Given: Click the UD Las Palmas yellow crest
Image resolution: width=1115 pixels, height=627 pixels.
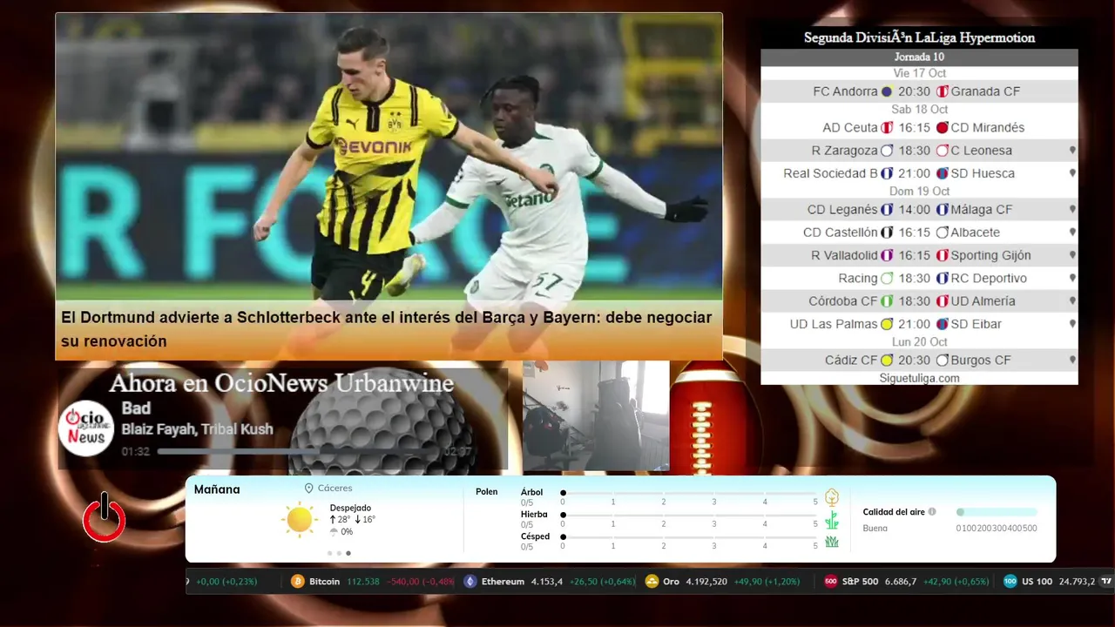Looking at the screenshot, I should 887,324.
